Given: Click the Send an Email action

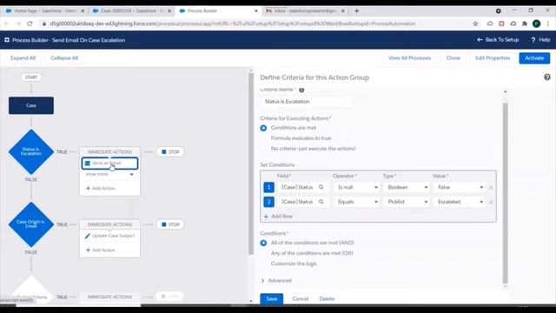Looking at the screenshot, I should tap(109, 163).
